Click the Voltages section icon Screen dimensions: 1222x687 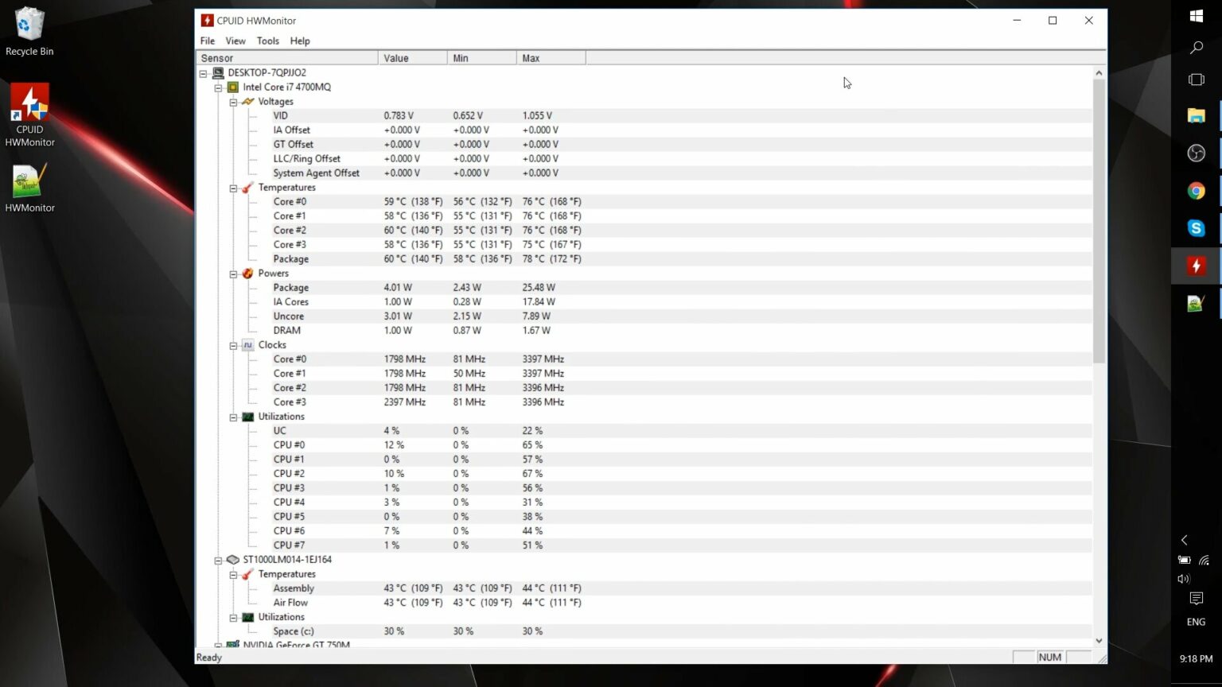pyautogui.click(x=247, y=101)
